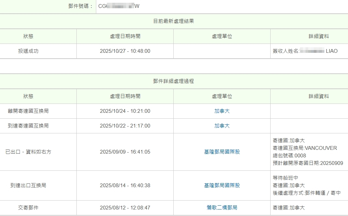Screen dimensions: 348x216
Task: Click the delivery time 2025/10/27 - 10:48:00
Action: click(x=125, y=51)
